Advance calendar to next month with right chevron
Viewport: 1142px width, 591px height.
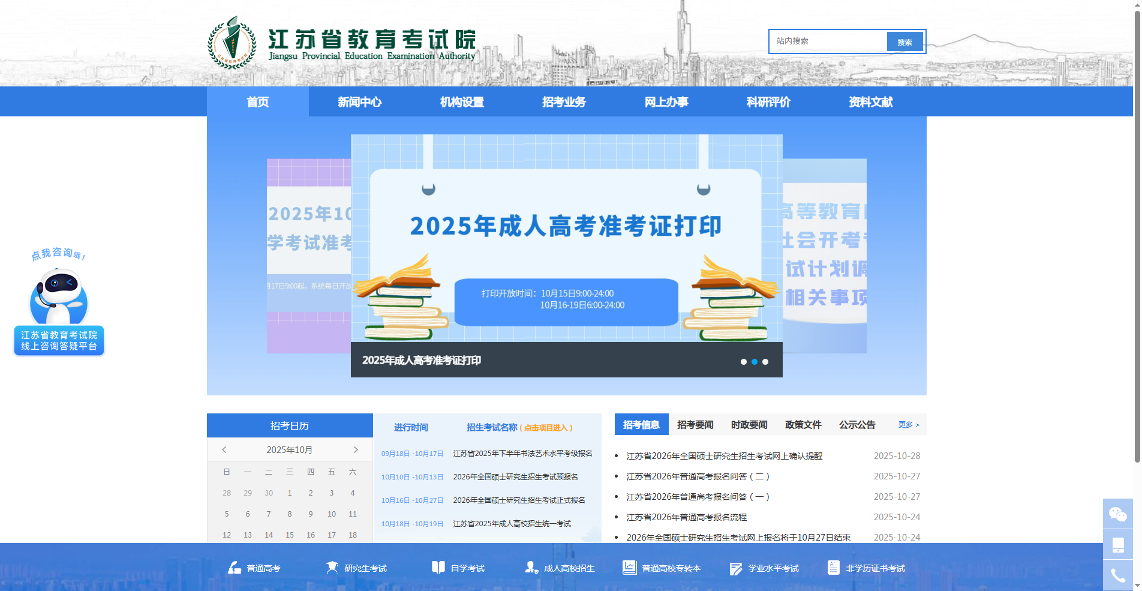coord(355,449)
